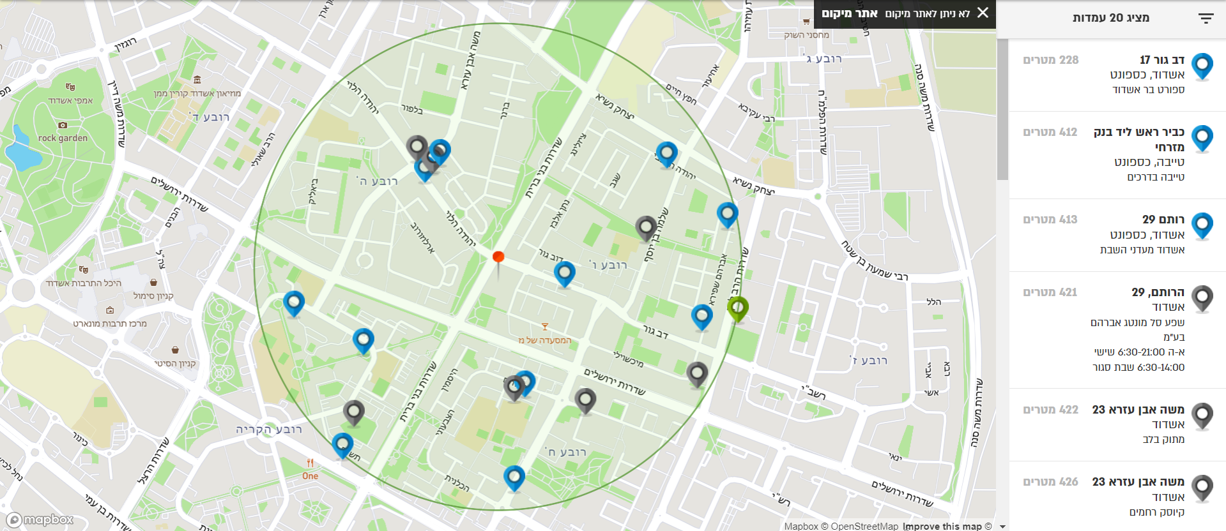Select the green map pin marker
Image resolution: width=1226 pixels, height=531 pixels.
738,310
